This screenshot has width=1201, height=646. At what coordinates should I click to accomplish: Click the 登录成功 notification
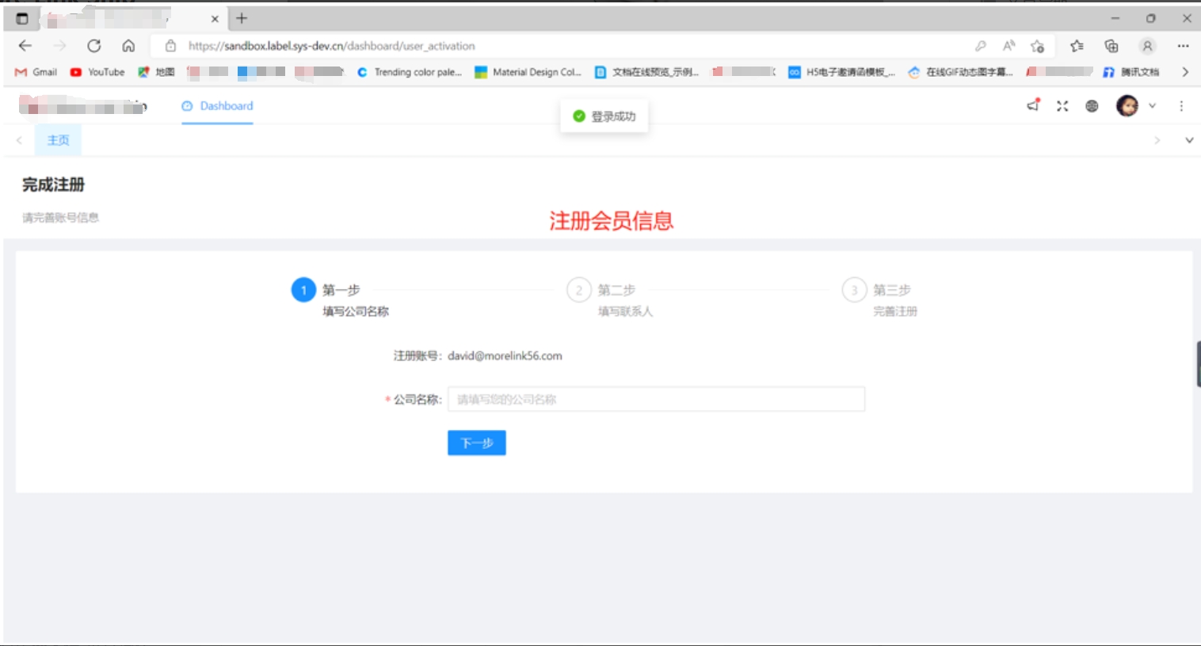(x=604, y=116)
